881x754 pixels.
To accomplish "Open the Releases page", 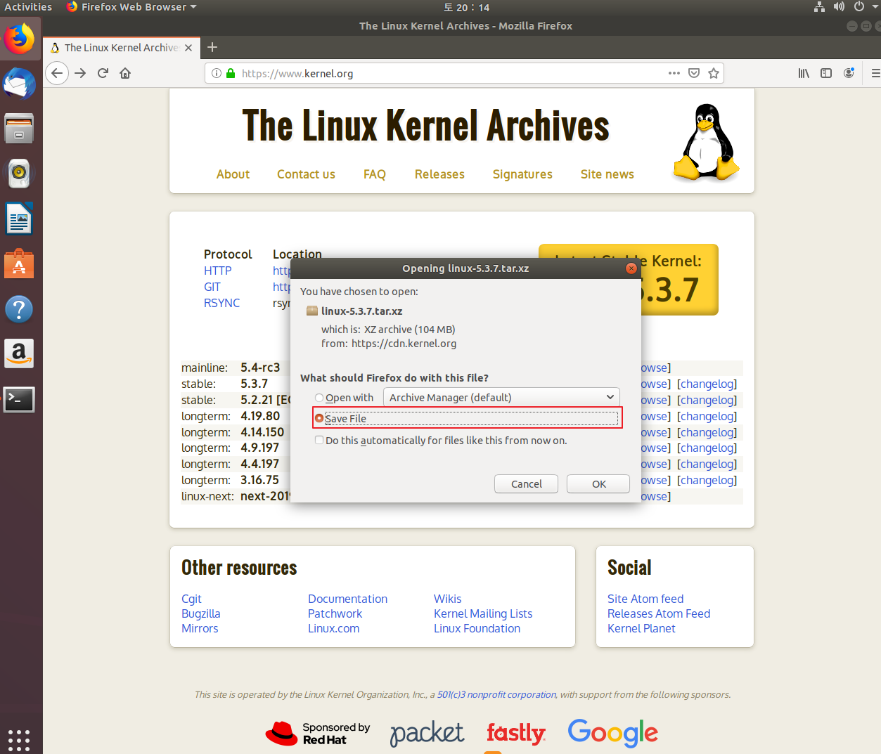I will point(439,174).
